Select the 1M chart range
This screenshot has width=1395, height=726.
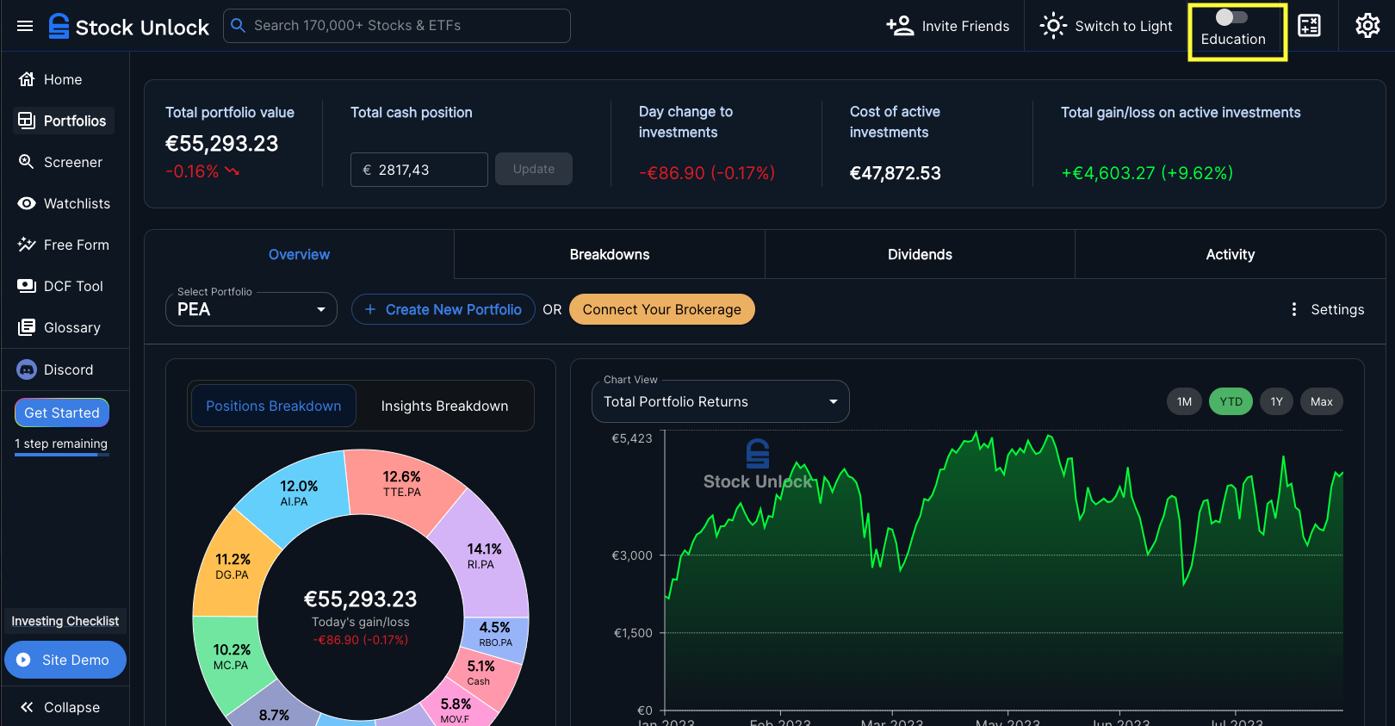(x=1185, y=401)
